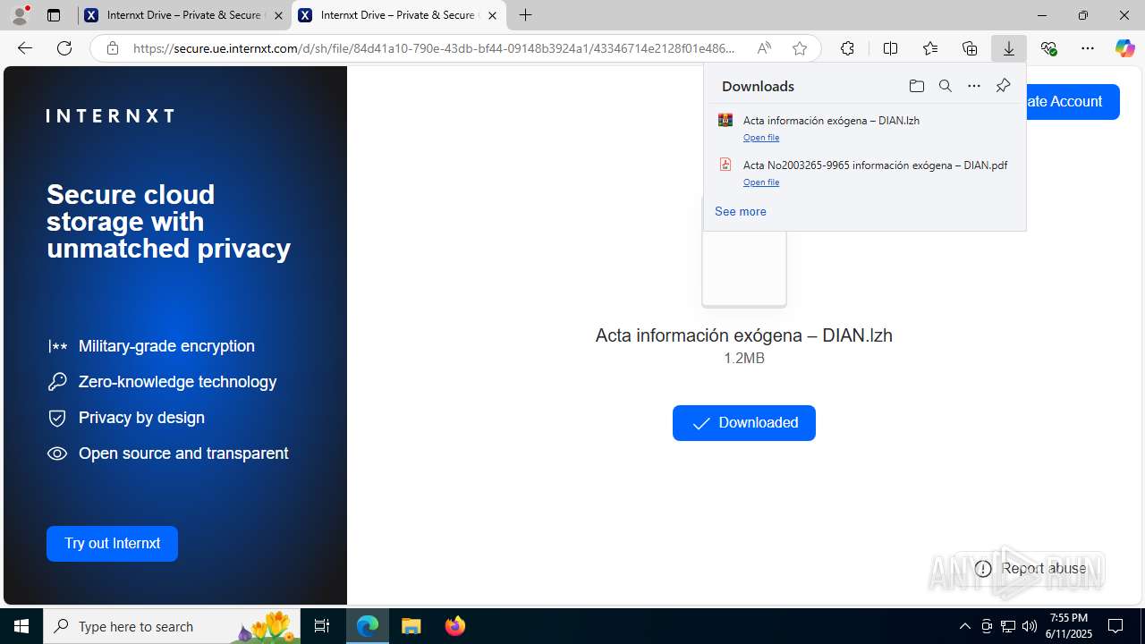Click 'Military-grade encryption' text
The height and width of the screenshot is (644, 1145).
pos(166,346)
